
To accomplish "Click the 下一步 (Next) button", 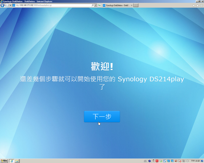I will coord(102,116).
